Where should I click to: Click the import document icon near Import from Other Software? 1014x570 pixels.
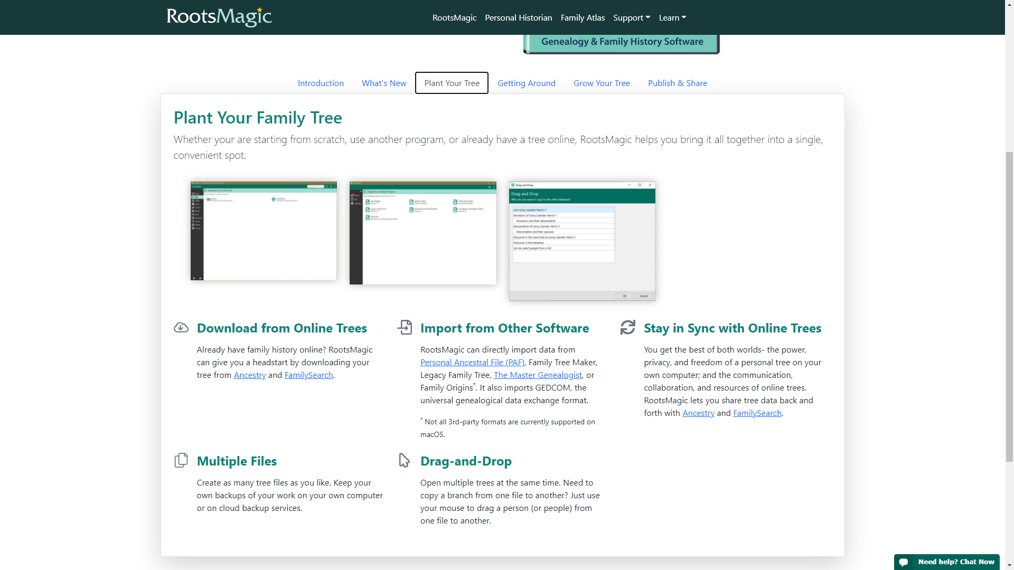point(405,327)
